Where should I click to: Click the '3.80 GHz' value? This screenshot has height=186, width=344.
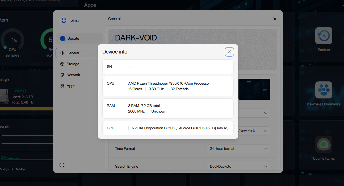click(x=156, y=89)
